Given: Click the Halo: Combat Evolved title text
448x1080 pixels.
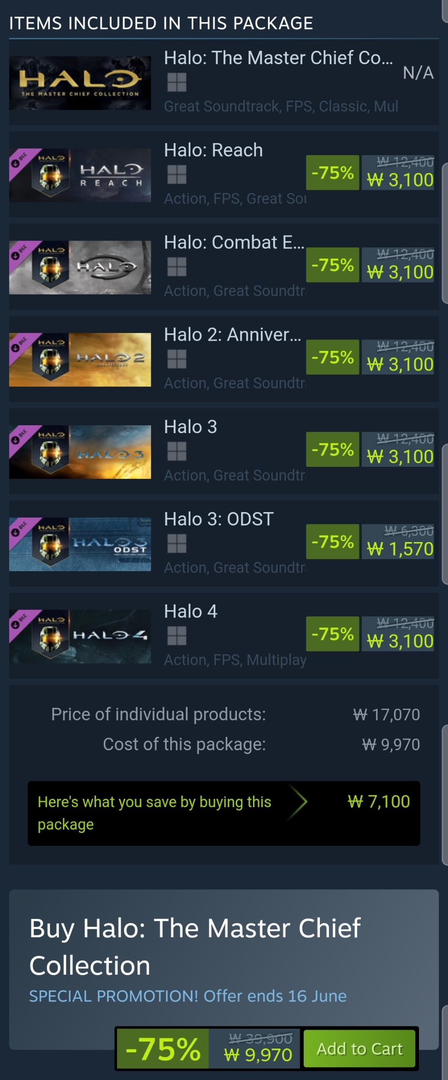Looking at the screenshot, I should pyautogui.click(x=234, y=242).
